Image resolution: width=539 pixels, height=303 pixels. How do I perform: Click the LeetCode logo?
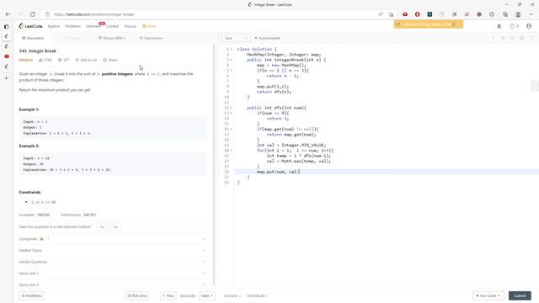click(x=30, y=26)
